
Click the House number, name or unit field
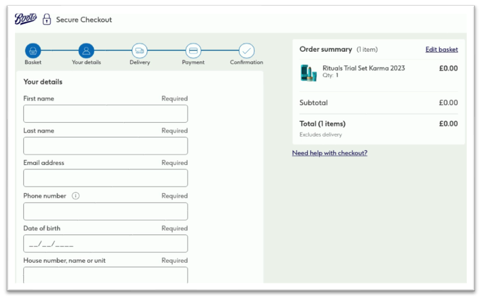105,275
